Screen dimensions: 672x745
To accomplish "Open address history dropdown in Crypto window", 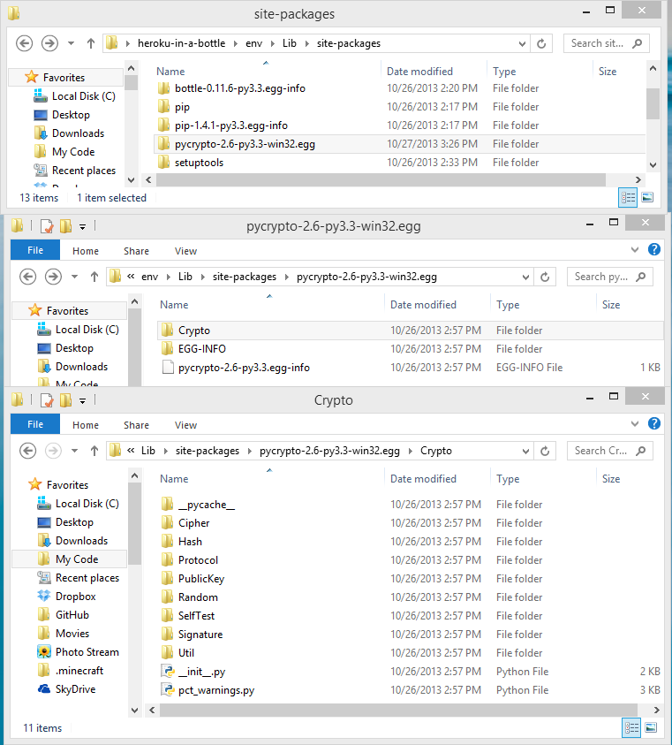I will (525, 451).
